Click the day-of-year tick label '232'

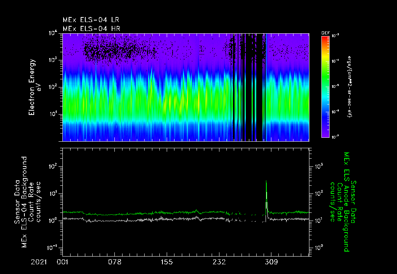[219, 262]
